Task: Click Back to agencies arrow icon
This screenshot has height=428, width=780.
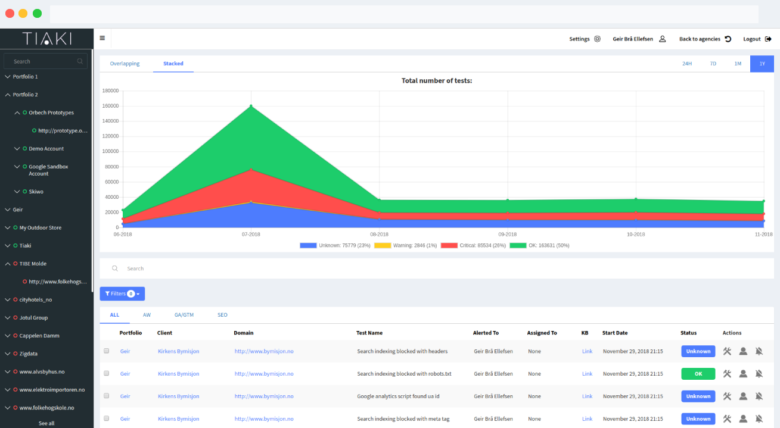Action: (728, 39)
